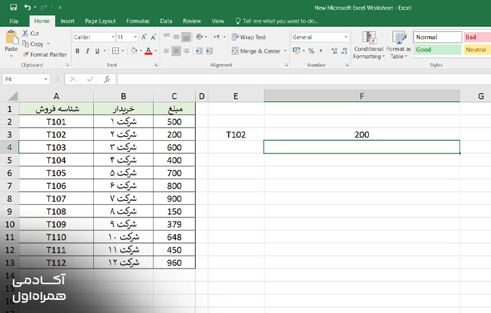Click the Decrease Decimal icon

pyautogui.click(x=345, y=50)
